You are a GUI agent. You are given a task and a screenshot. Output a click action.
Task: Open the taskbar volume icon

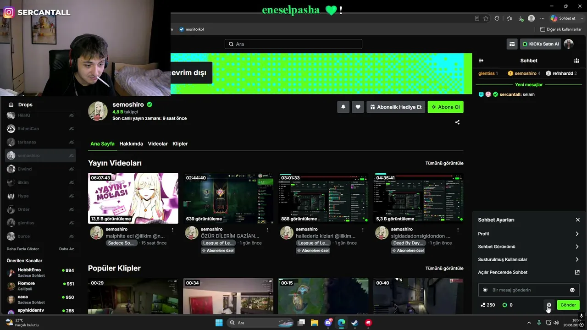pyautogui.click(x=556, y=323)
